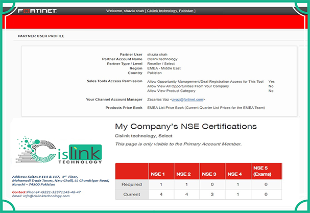Click 'Allow Opportunity Management/Deal Registration Access' text
The image size is (310, 213).
click(x=205, y=82)
